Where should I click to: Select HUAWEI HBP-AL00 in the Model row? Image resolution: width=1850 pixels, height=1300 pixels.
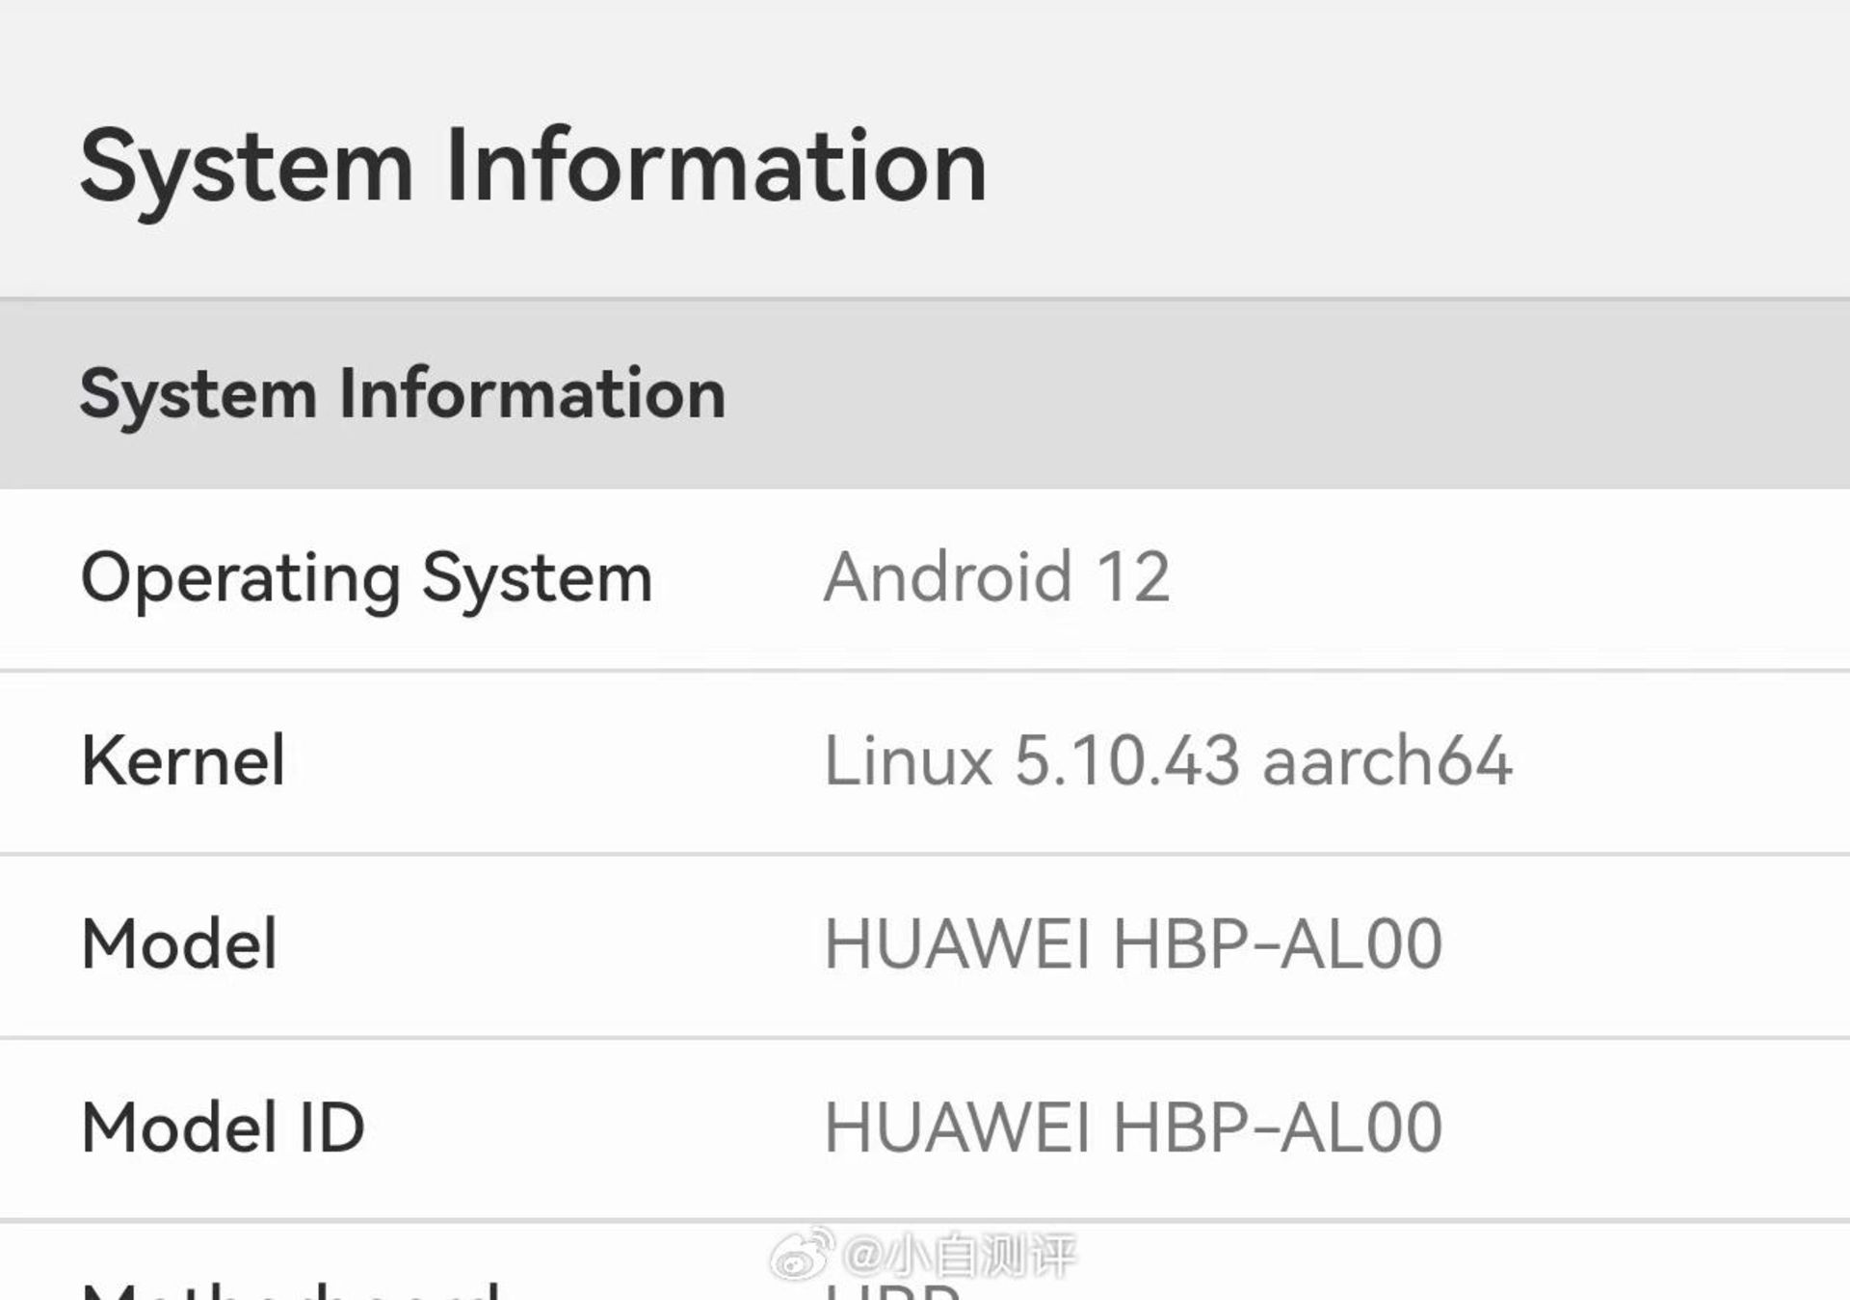coord(1133,944)
